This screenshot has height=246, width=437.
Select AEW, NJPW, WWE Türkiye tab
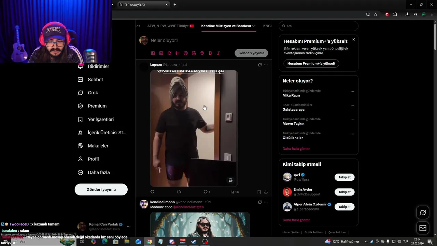(x=170, y=26)
